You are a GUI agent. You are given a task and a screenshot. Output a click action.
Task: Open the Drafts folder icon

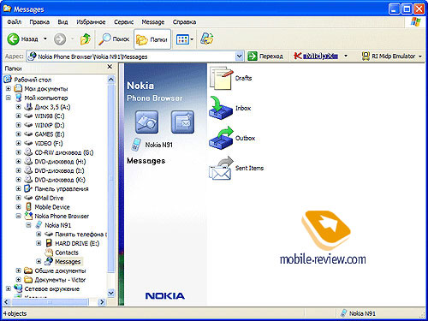(x=222, y=78)
